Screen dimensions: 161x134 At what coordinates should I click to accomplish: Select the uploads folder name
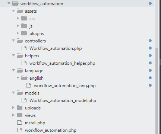(33, 108)
